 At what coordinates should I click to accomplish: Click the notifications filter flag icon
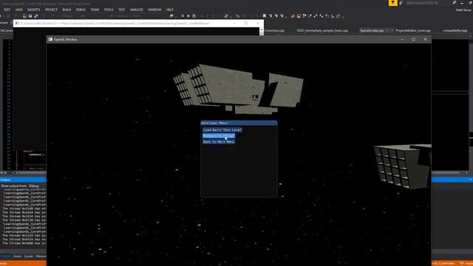pos(392,3)
